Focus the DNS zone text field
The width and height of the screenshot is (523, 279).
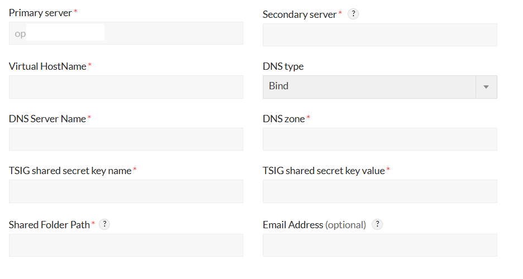pos(380,139)
